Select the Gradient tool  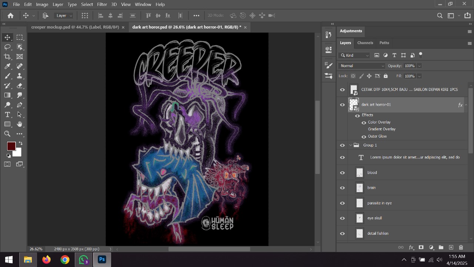pyautogui.click(x=7, y=95)
